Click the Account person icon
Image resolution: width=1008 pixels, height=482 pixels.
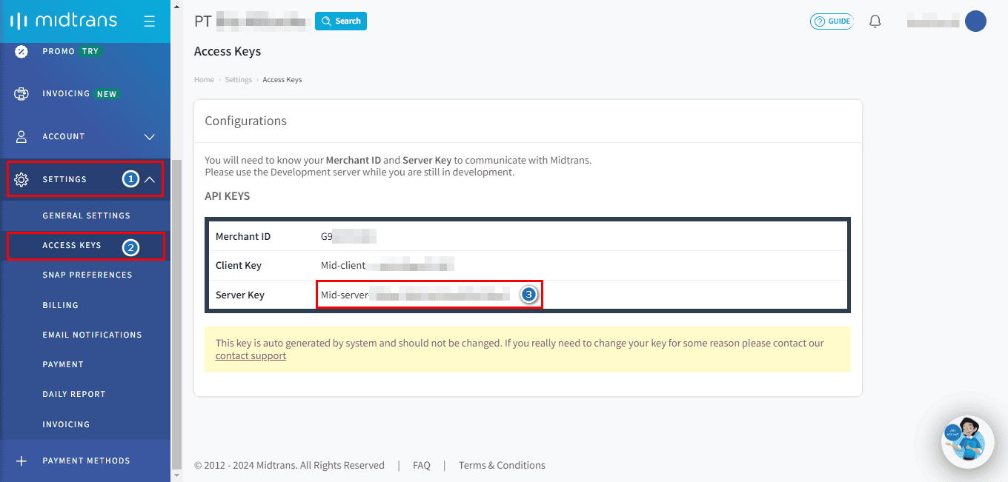[x=21, y=136]
